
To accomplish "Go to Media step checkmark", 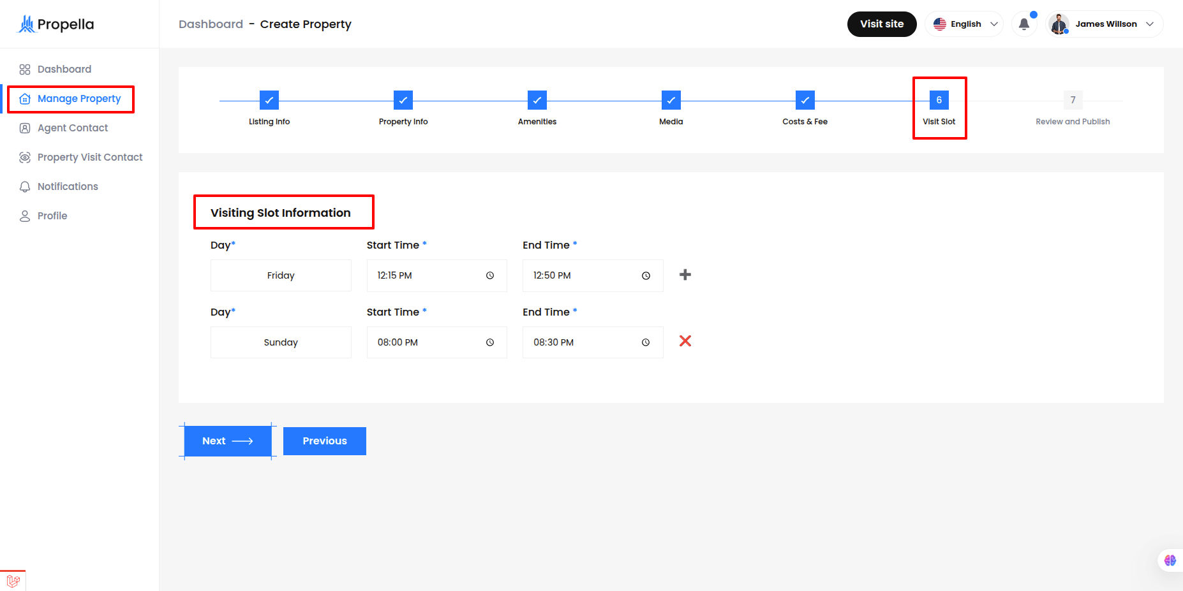I will coord(671,100).
